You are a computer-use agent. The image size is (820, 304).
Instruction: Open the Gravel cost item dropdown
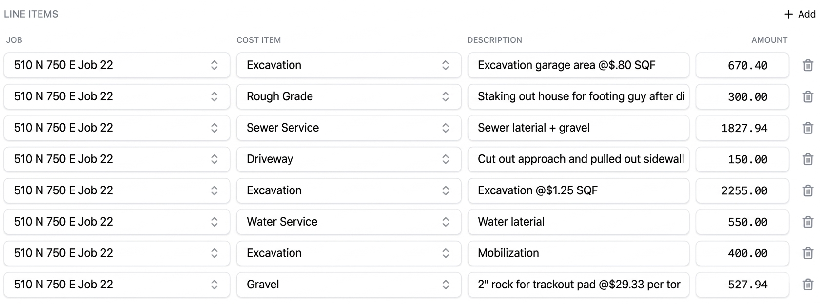446,285
